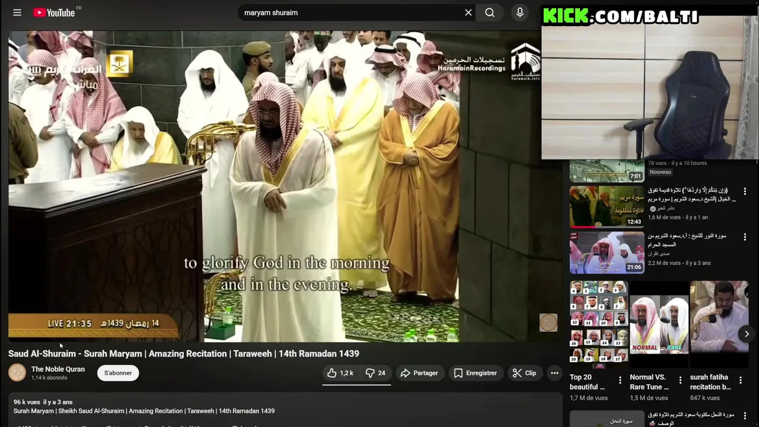Open The Noble Quran channel name link
Image resolution: width=759 pixels, height=427 pixels.
tap(58, 369)
